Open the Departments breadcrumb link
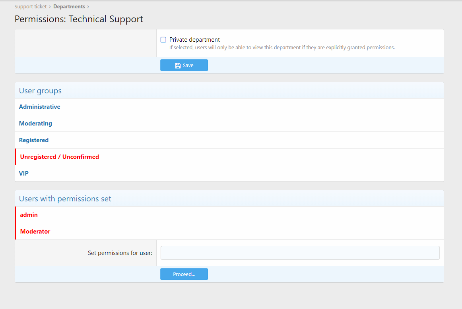The height and width of the screenshot is (309, 462). point(69,7)
